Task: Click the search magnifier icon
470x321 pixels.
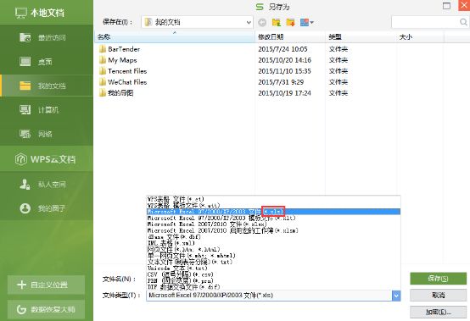Action: (463, 22)
